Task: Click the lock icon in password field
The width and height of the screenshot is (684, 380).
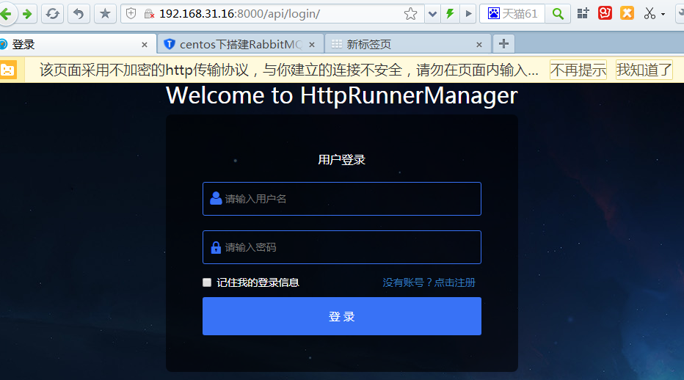Action: click(x=216, y=247)
